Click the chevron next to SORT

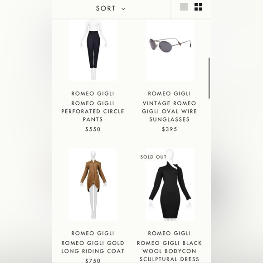click(x=123, y=9)
